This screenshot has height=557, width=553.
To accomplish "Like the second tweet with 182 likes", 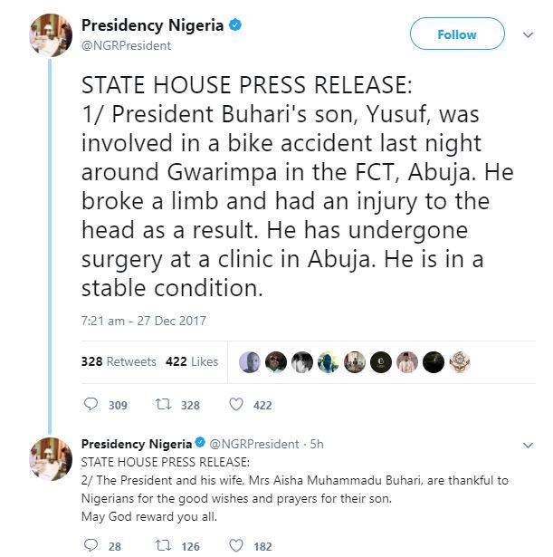I will point(236,545).
